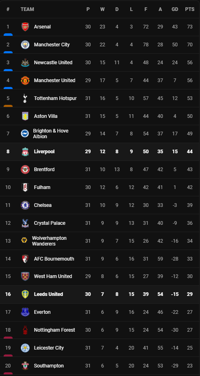Click the Manchester City crest icon

click(x=25, y=45)
